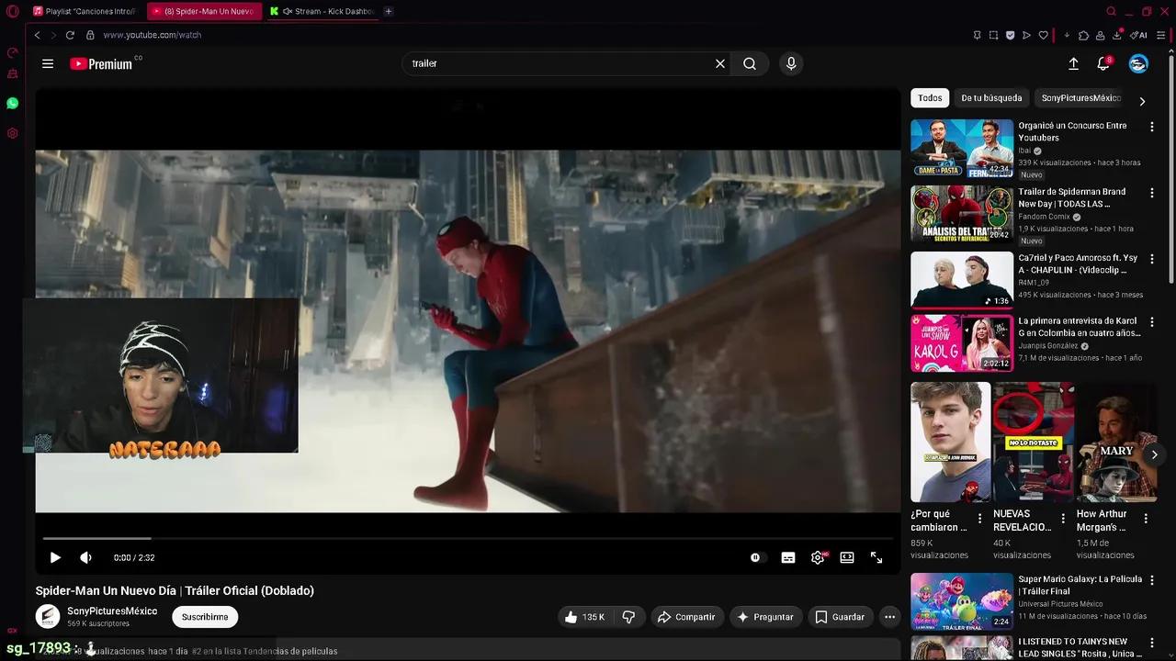Image resolution: width=1176 pixels, height=661 pixels.
Task: Click the Preguntar button
Action: click(x=764, y=617)
